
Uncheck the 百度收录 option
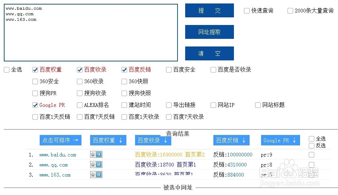(80, 70)
